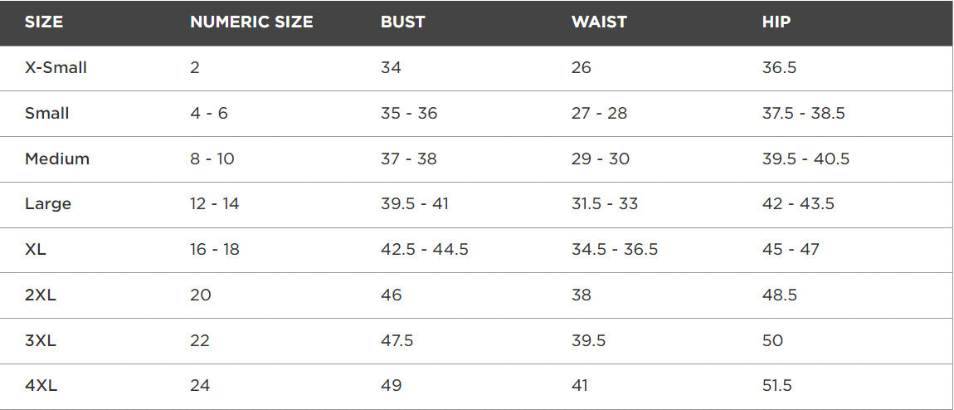
Task: Click the HIP column header
Action: (776, 22)
